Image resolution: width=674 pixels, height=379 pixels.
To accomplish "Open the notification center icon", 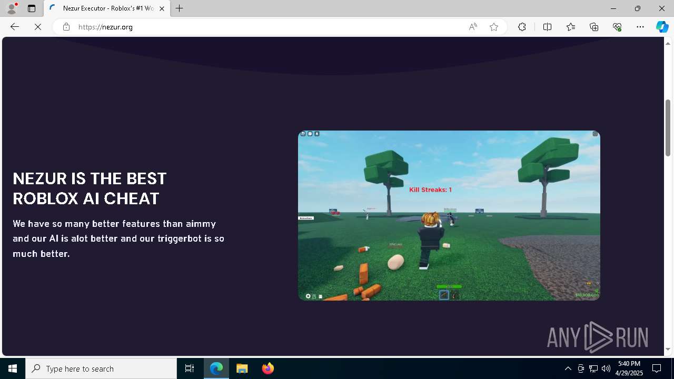I will [x=657, y=368].
